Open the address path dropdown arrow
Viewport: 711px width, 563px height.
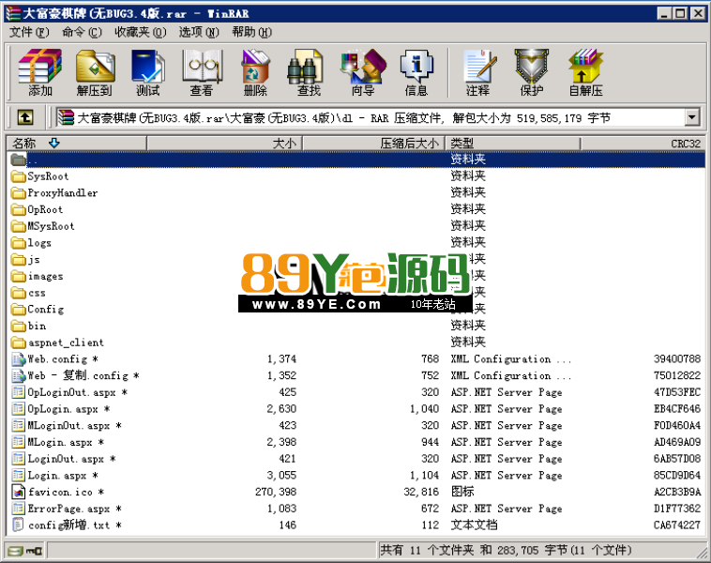[x=691, y=118]
